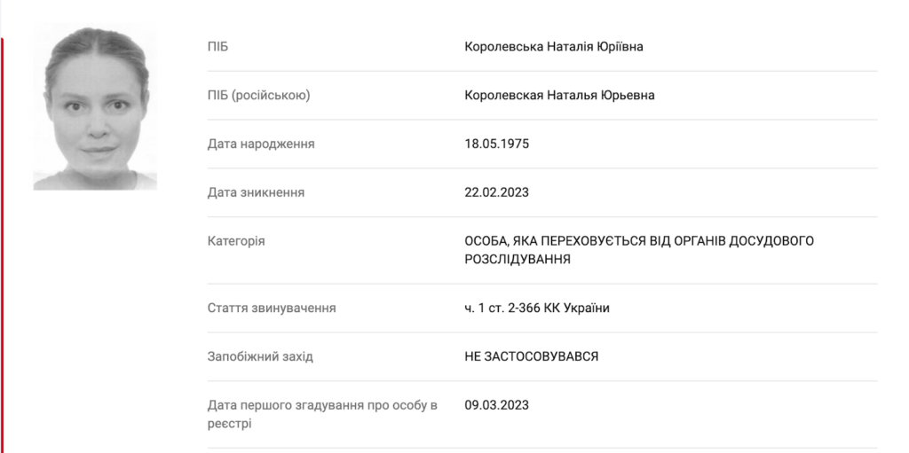Click the black-and-white portrait photo

point(95,108)
